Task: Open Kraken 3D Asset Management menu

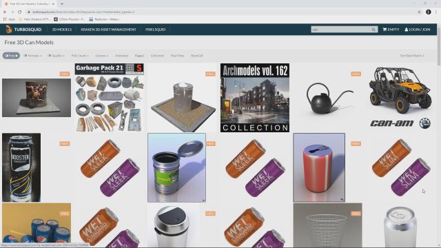Action: point(109,30)
